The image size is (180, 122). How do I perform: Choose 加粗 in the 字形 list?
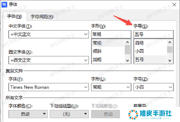(x=108, y=59)
